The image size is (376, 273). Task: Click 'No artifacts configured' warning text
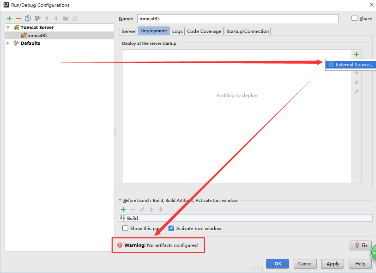click(172, 245)
